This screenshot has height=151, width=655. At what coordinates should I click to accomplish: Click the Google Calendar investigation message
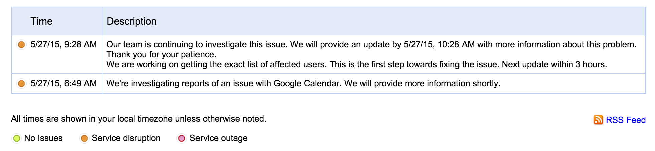[303, 84]
